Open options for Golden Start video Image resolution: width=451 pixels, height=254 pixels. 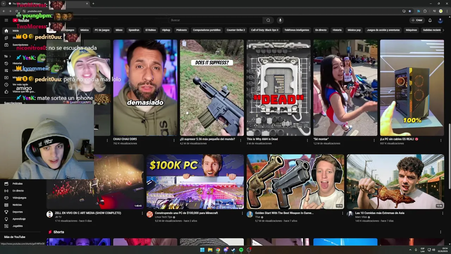pyautogui.click(x=342, y=213)
